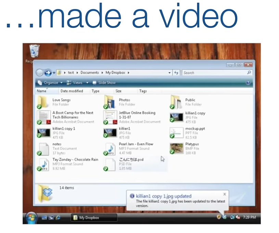Click the Internet Explorer quick launch icon
The image size is (279, 233).
click(58, 217)
